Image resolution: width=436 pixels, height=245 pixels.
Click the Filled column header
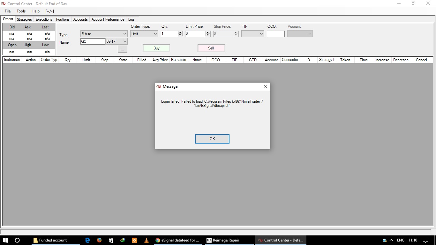(142, 60)
